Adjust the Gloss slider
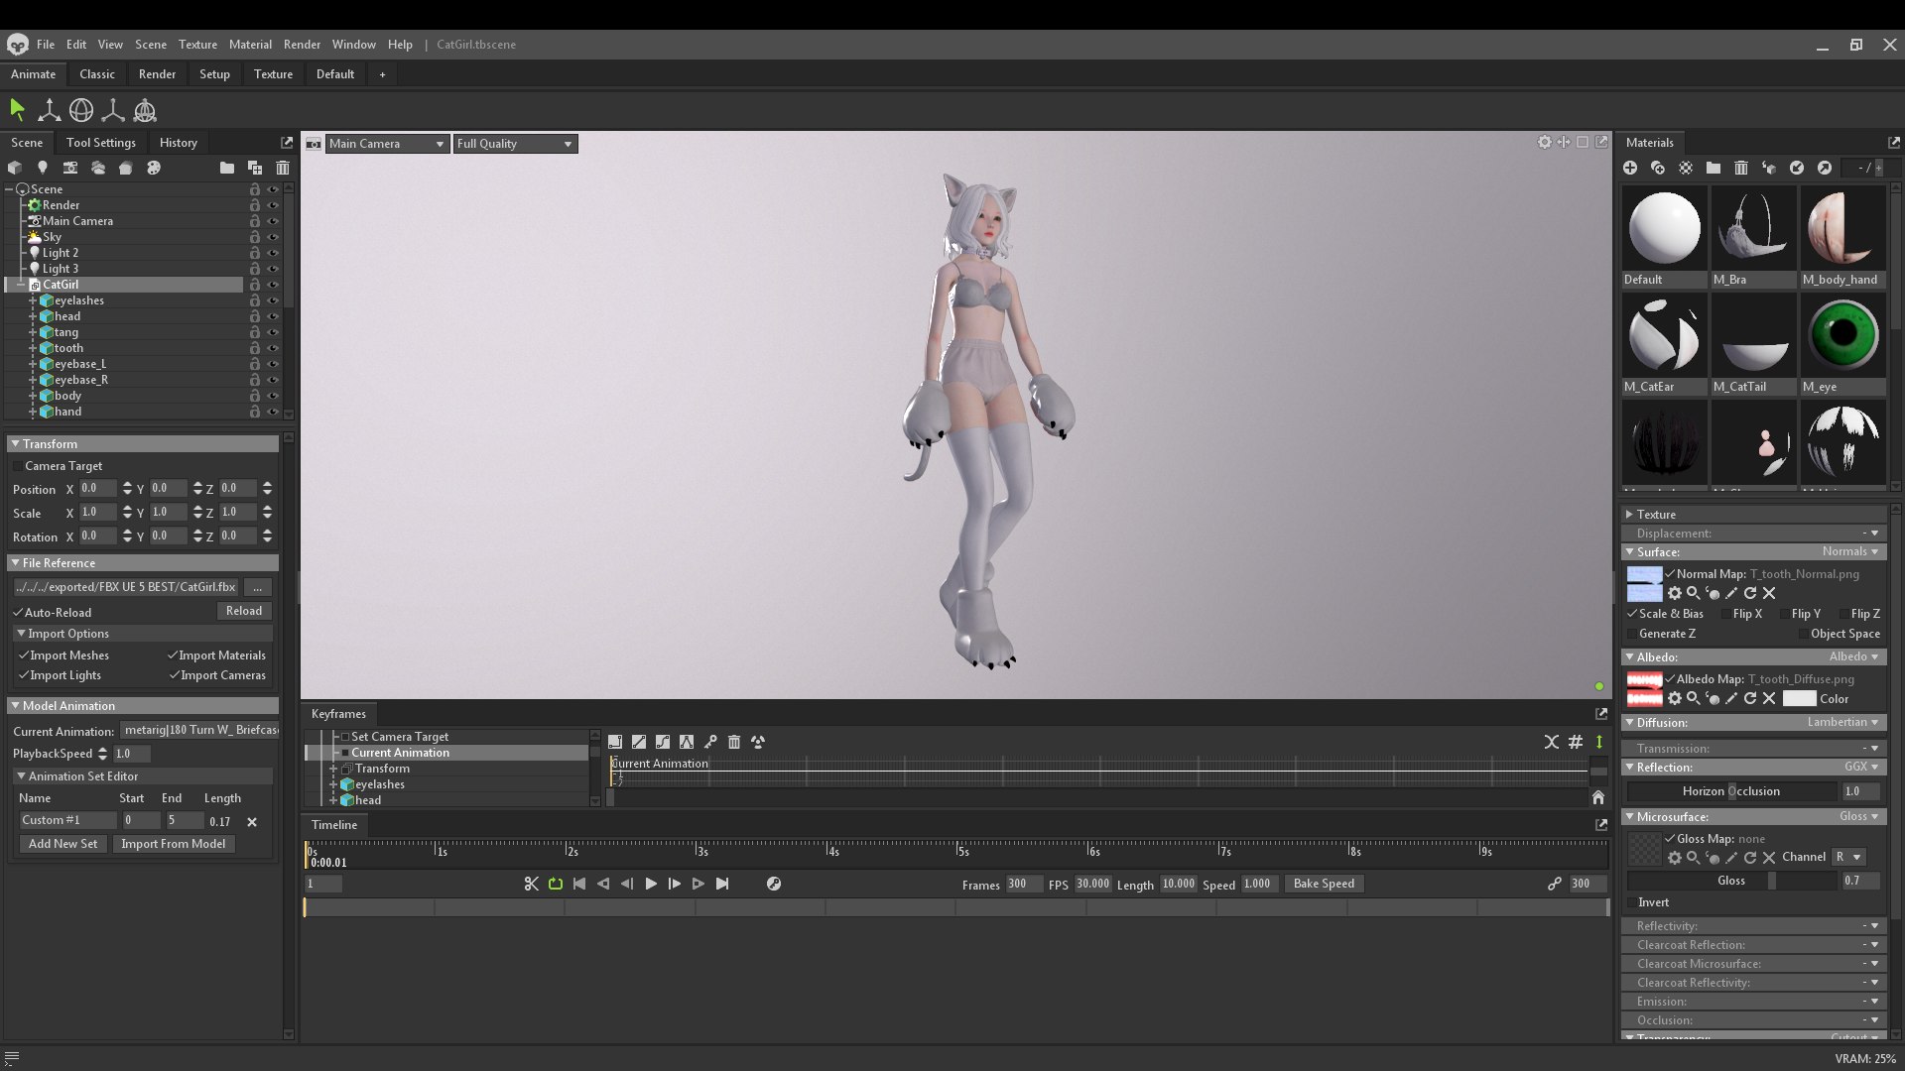Viewport: 1905px width, 1071px height. pos(1731,881)
